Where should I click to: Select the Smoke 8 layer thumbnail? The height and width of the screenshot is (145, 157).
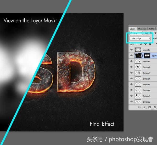coord(138,67)
